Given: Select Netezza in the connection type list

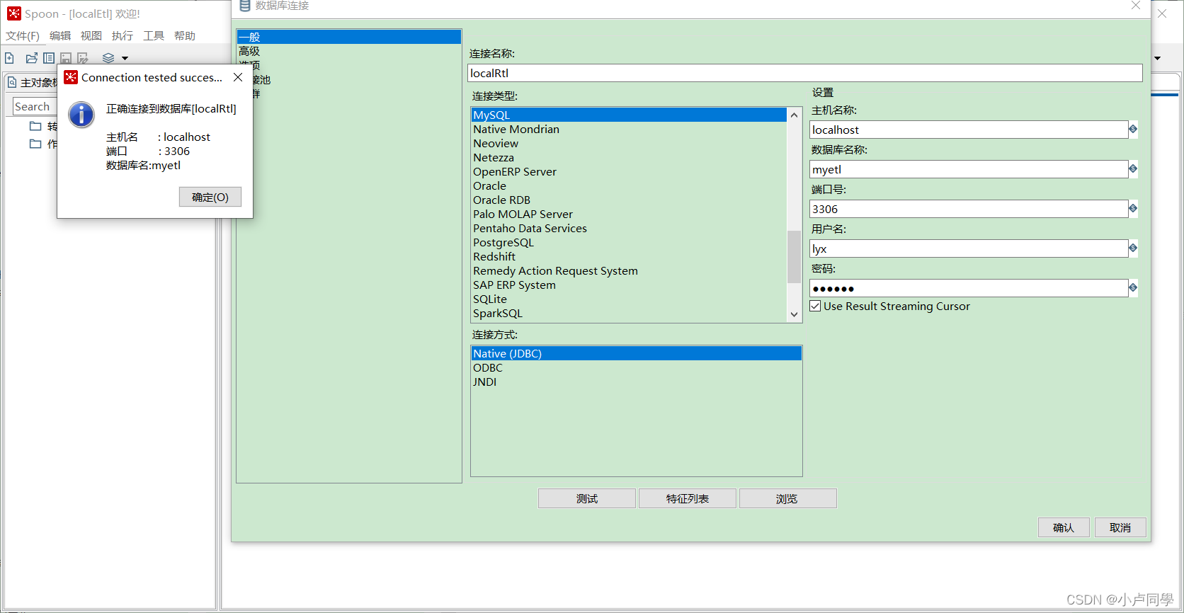Looking at the screenshot, I should (x=629, y=157).
